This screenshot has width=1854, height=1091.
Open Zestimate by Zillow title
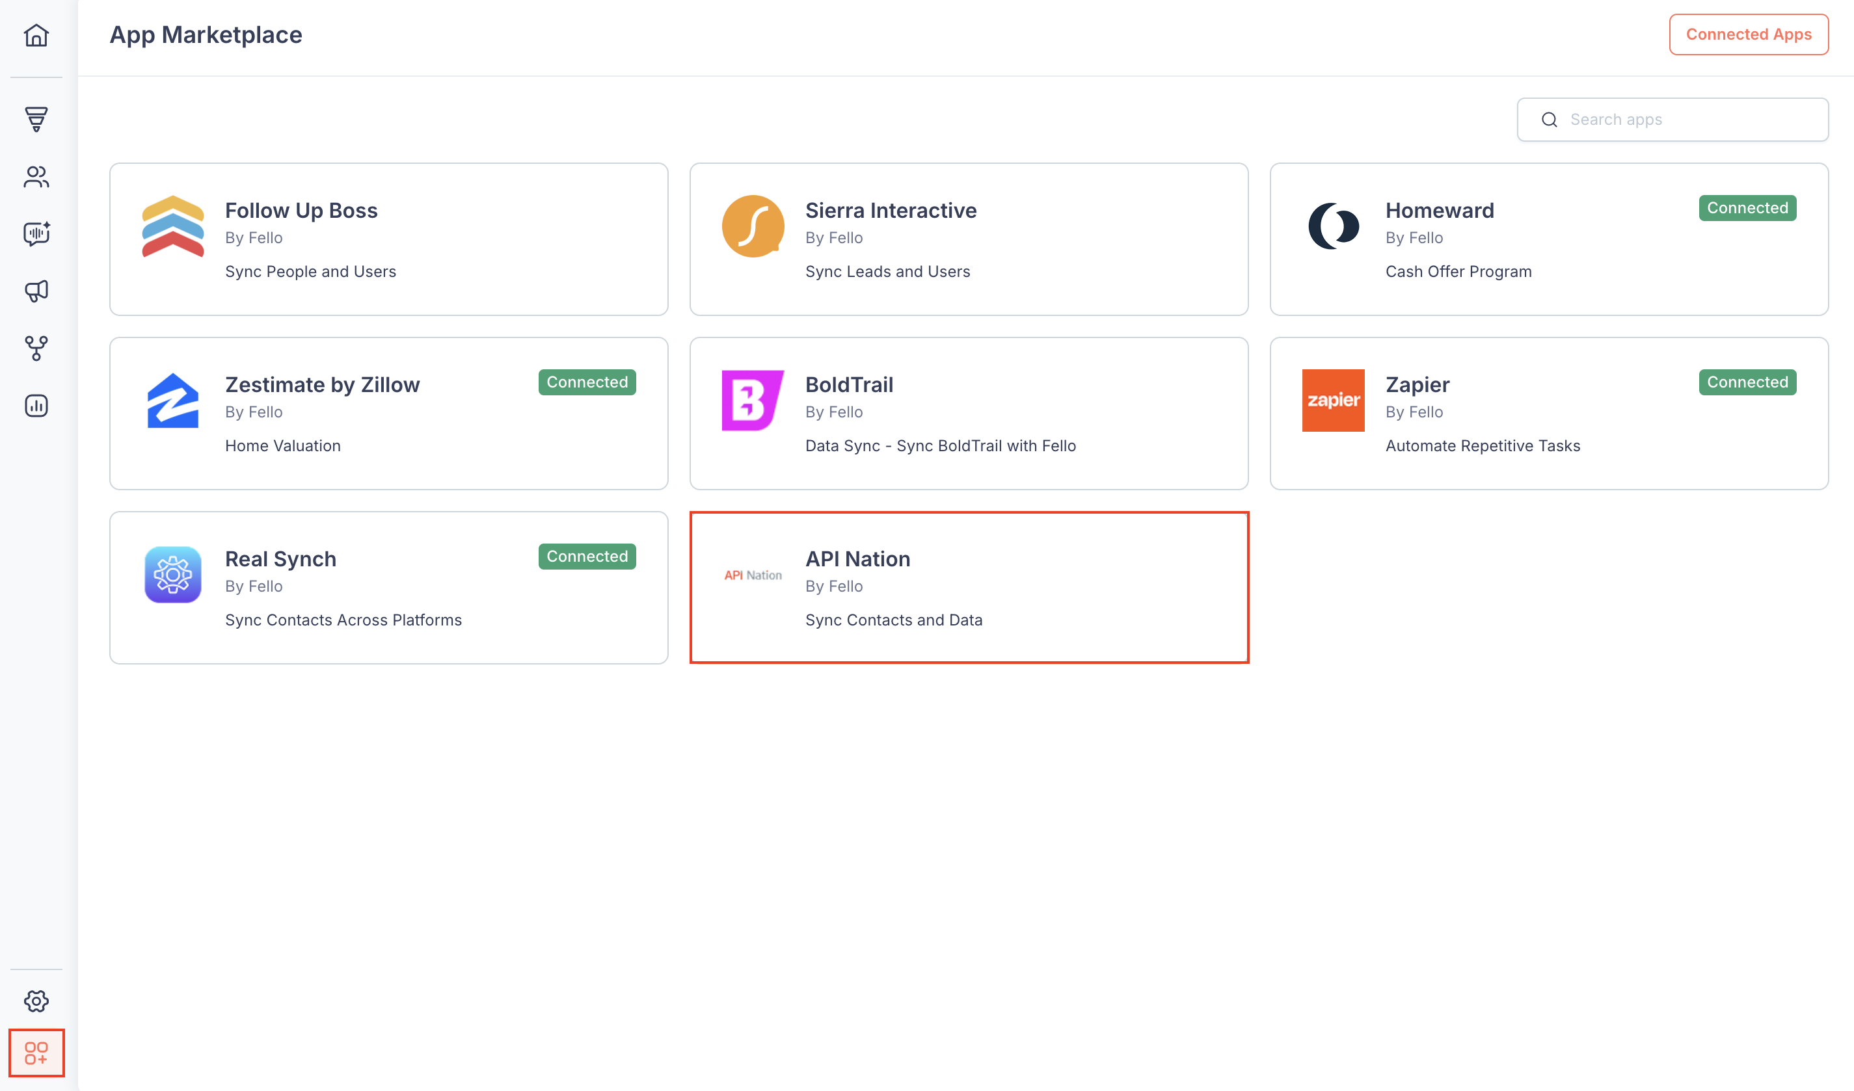322,384
